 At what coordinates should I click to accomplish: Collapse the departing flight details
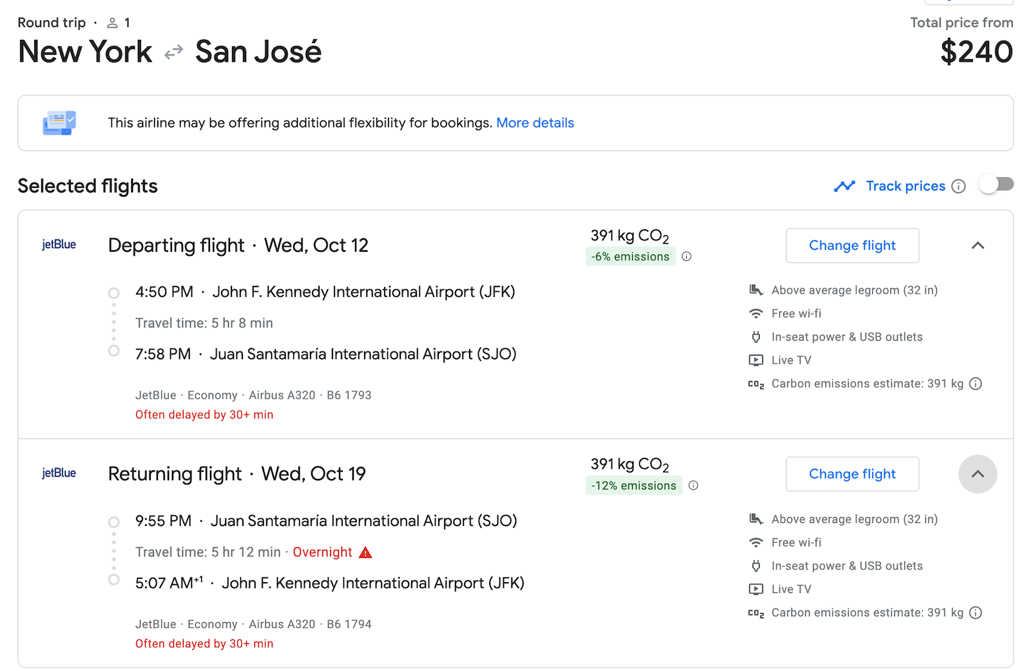click(978, 245)
